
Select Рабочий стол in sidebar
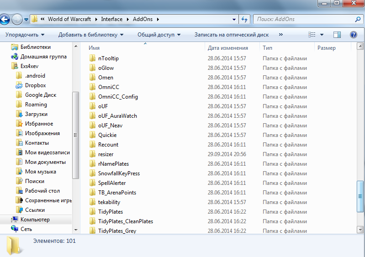click(38, 191)
